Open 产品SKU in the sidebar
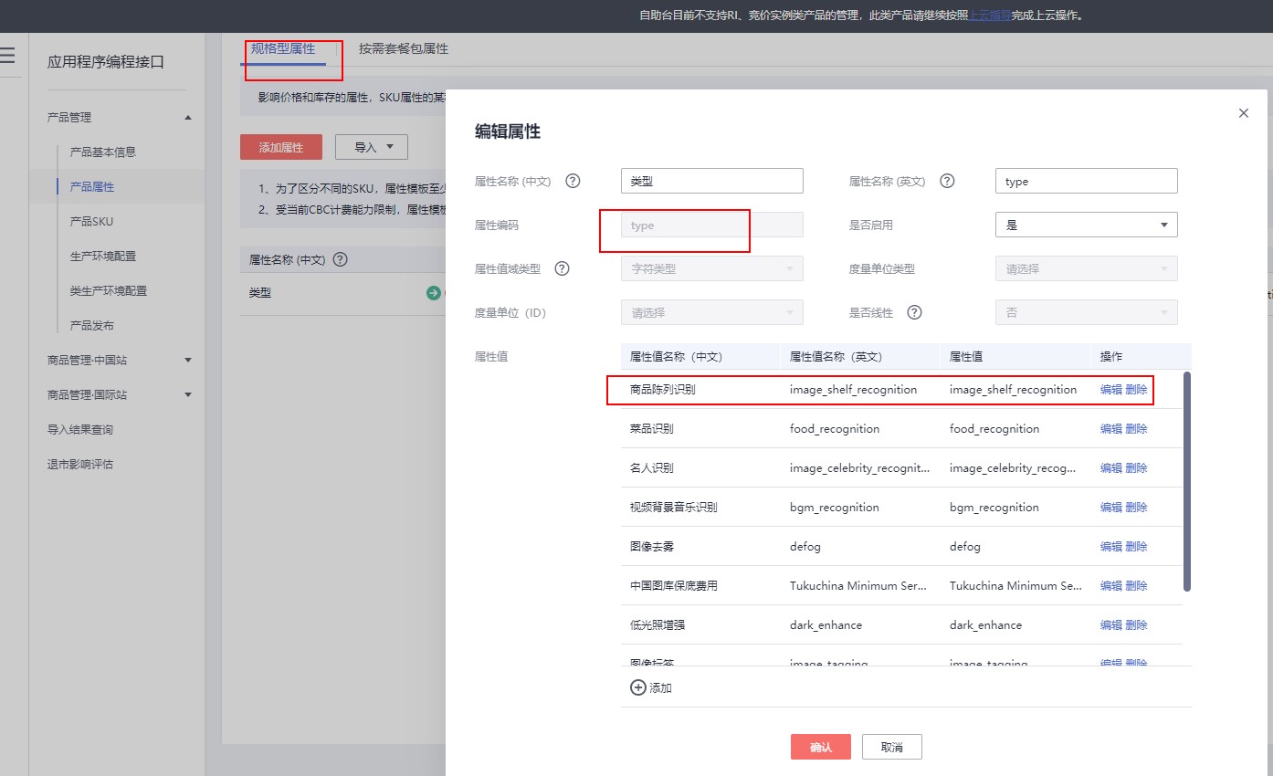The height and width of the screenshot is (776, 1273). (92, 221)
